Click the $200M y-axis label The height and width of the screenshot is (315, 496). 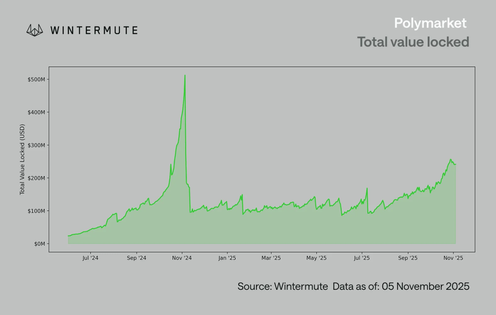point(36,178)
